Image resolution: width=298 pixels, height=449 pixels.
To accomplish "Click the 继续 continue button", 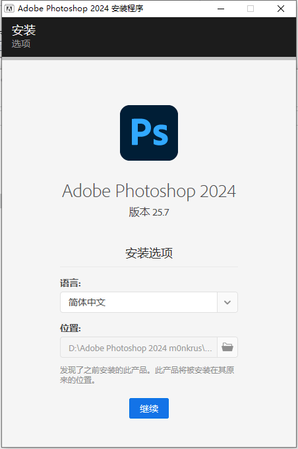I will click(x=149, y=408).
